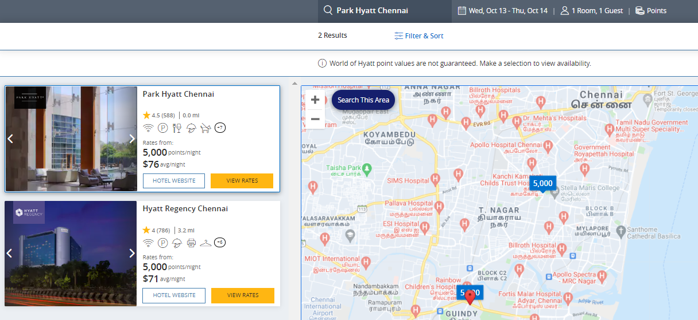Image resolution: width=698 pixels, height=320 pixels.
Task: Show next photo of Hyatt Regency Chennai
Action: point(132,253)
